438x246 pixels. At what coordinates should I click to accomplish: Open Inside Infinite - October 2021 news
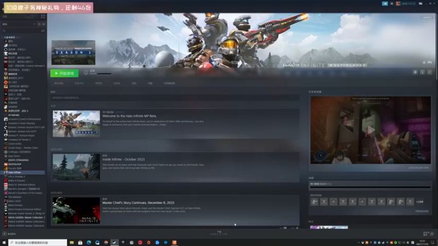pyautogui.click(x=124, y=160)
